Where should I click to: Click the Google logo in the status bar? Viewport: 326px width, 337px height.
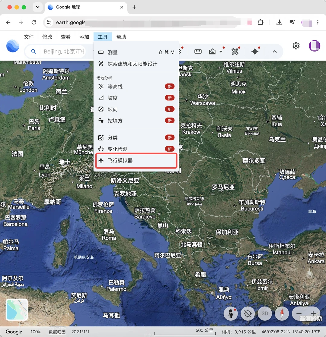[x=14, y=332]
